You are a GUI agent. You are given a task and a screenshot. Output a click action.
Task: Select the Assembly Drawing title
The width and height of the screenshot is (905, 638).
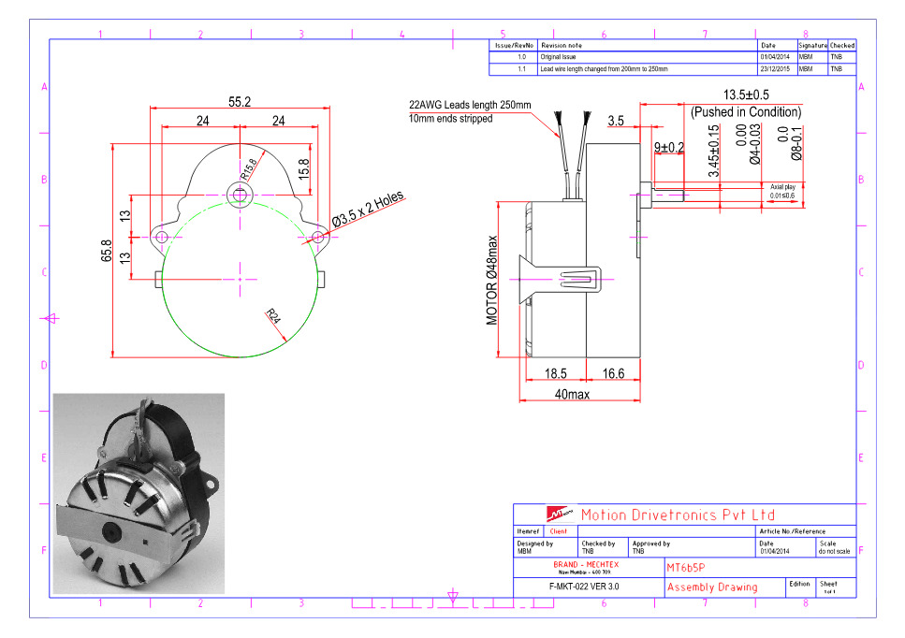[712, 587]
